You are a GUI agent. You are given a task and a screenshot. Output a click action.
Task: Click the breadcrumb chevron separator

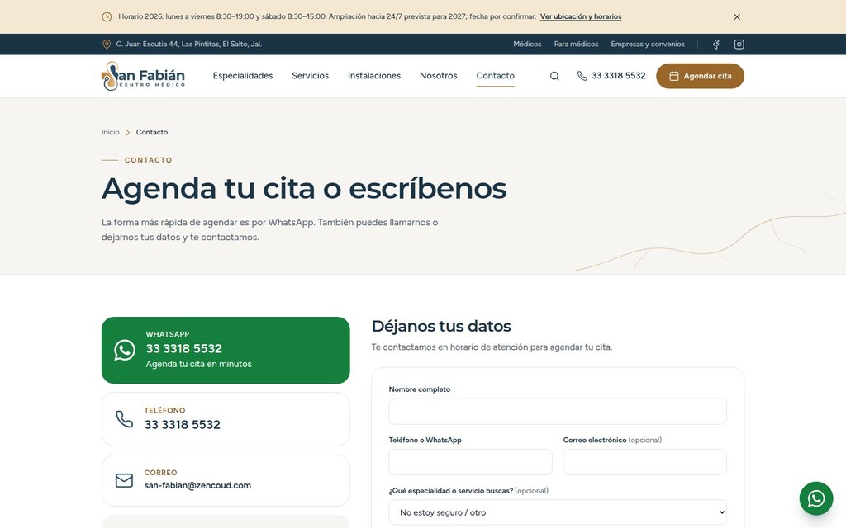(x=128, y=132)
